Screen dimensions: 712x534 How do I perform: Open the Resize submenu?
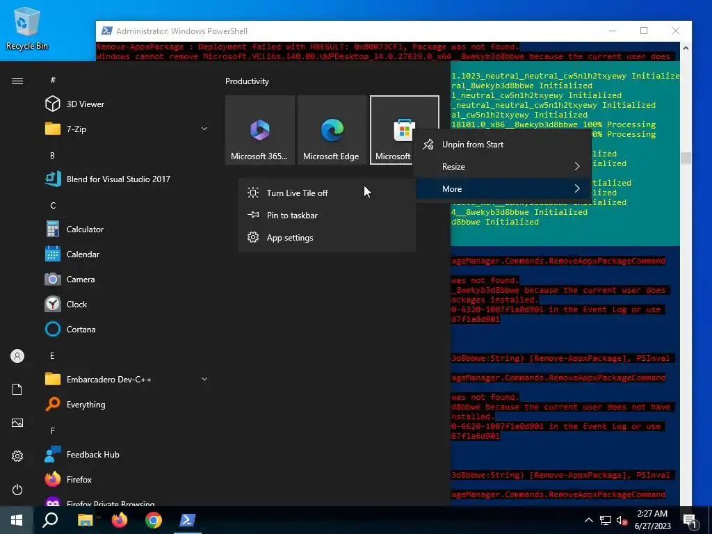(x=502, y=167)
